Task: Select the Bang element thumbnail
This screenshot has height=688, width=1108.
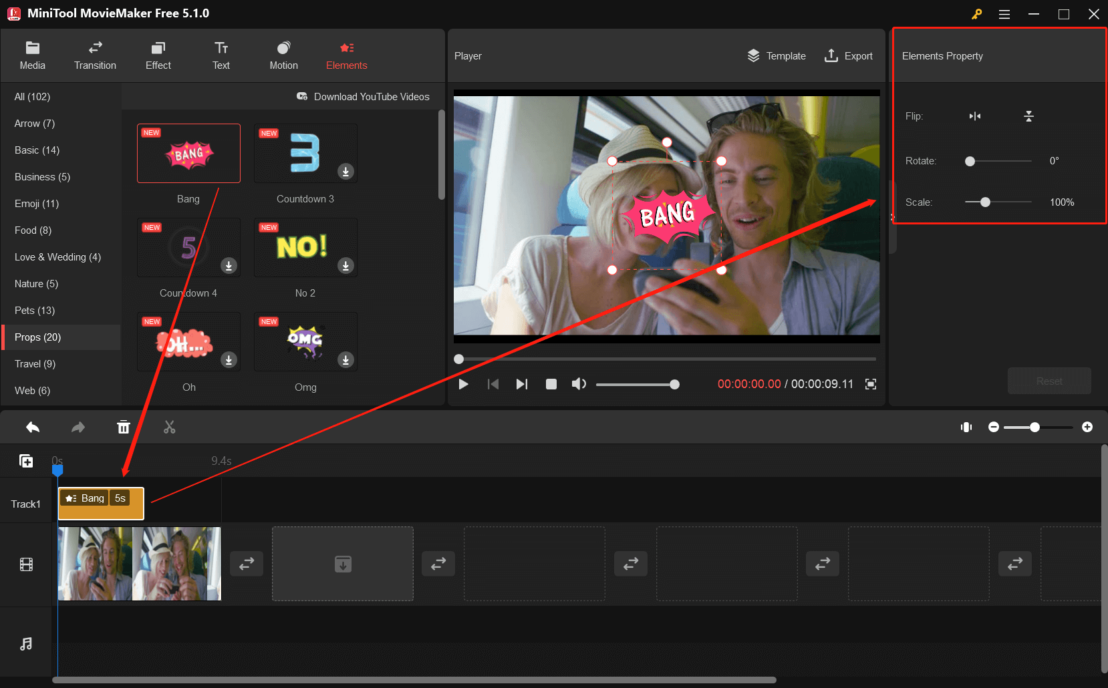Action: pos(188,153)
